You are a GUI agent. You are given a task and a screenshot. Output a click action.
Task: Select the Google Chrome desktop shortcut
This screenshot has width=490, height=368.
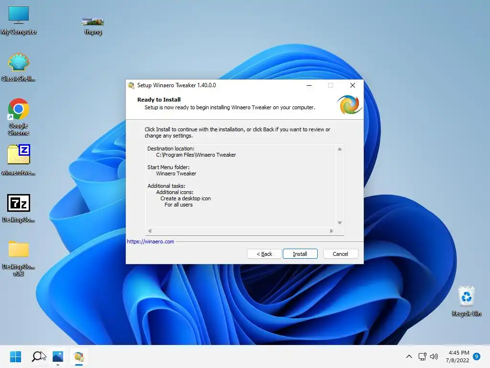[x=19, y=117]
